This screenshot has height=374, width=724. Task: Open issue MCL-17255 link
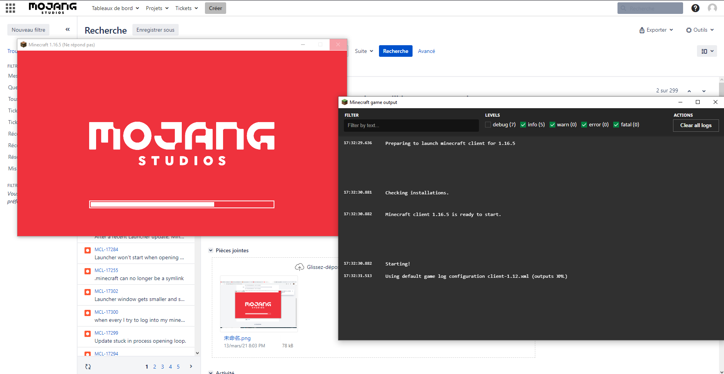107,270
